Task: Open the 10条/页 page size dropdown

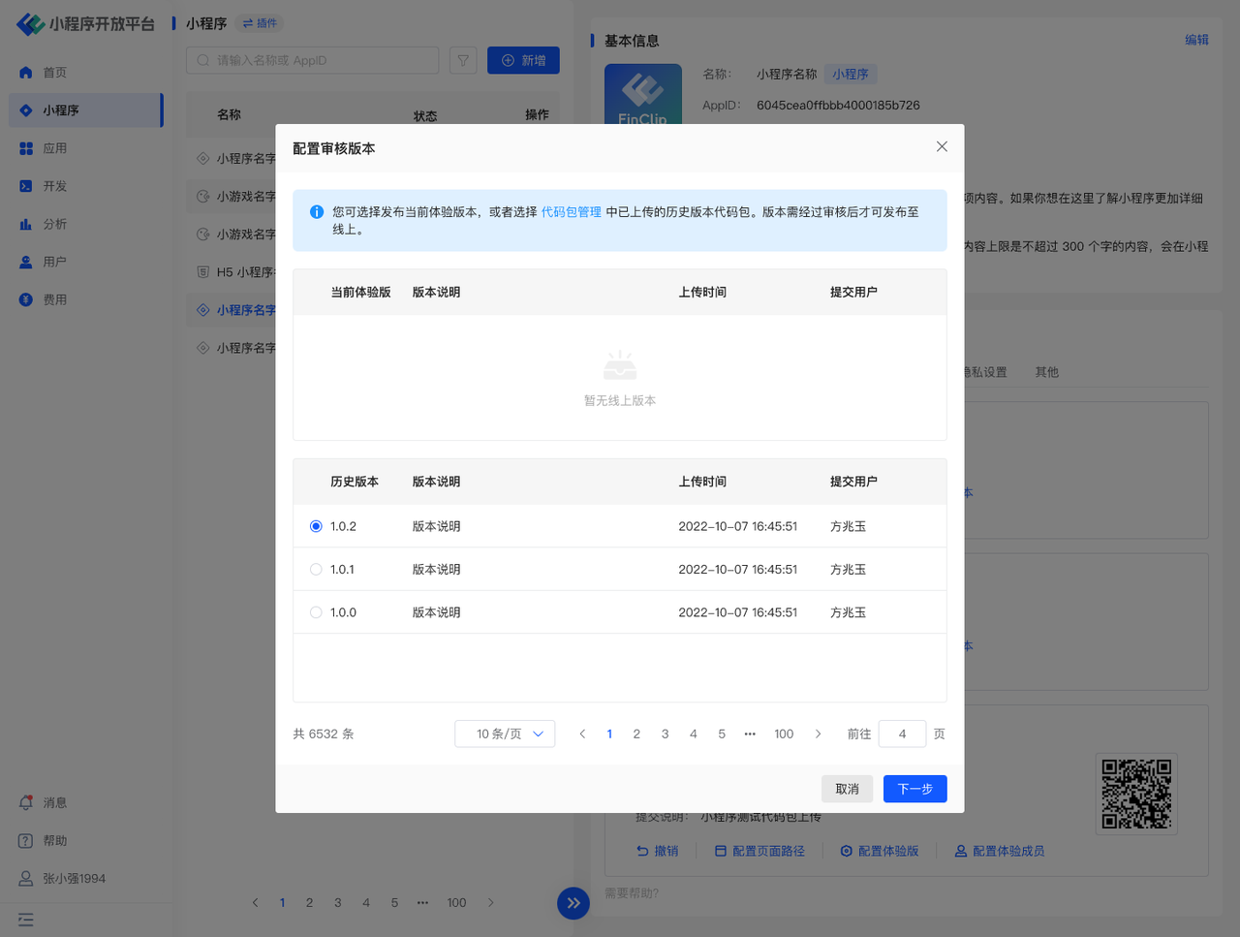Action: 505,734
